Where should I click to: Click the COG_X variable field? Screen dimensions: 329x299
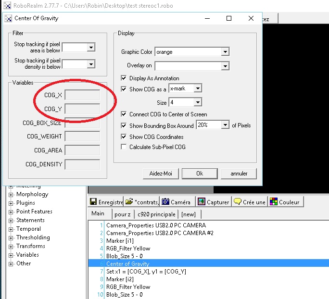[82, 95]
